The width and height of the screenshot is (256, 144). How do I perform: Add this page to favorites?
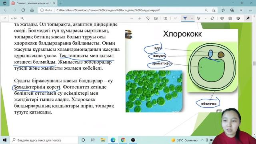point(214,10)
